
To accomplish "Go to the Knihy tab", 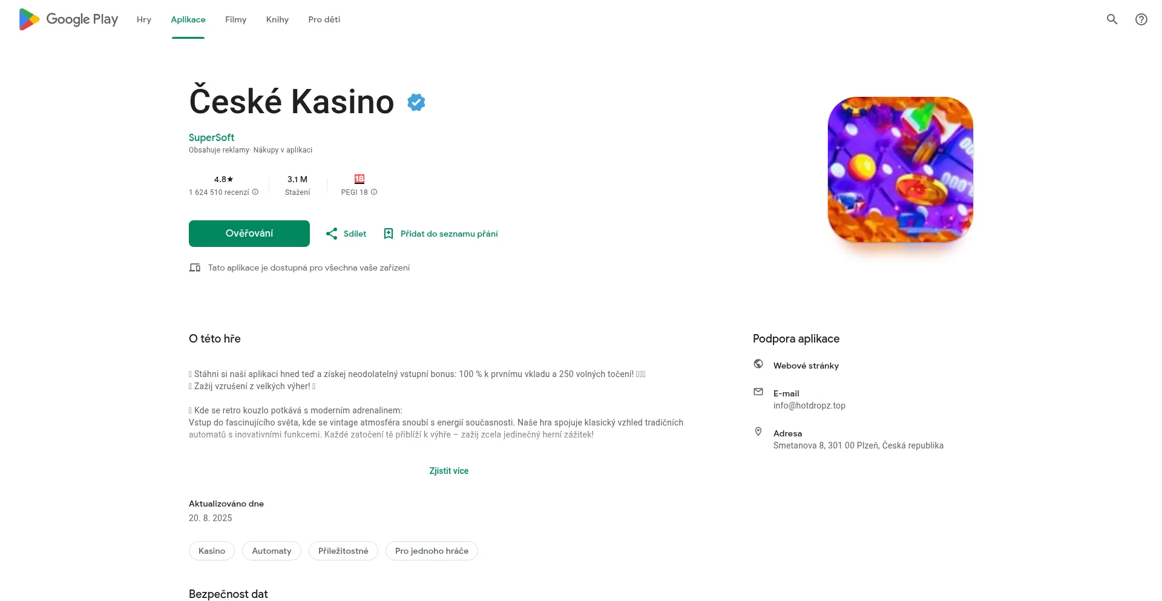I will tap(277, 19).
